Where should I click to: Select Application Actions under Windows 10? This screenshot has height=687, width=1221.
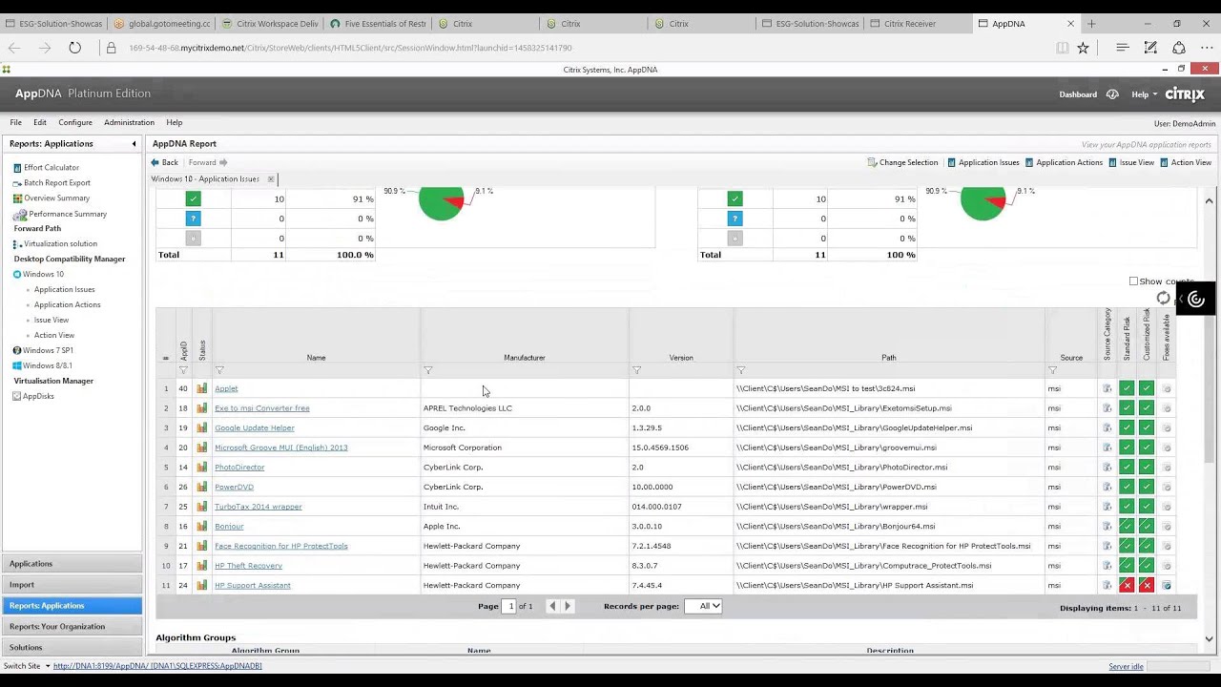pyautogui.click(x=68, y=304)
